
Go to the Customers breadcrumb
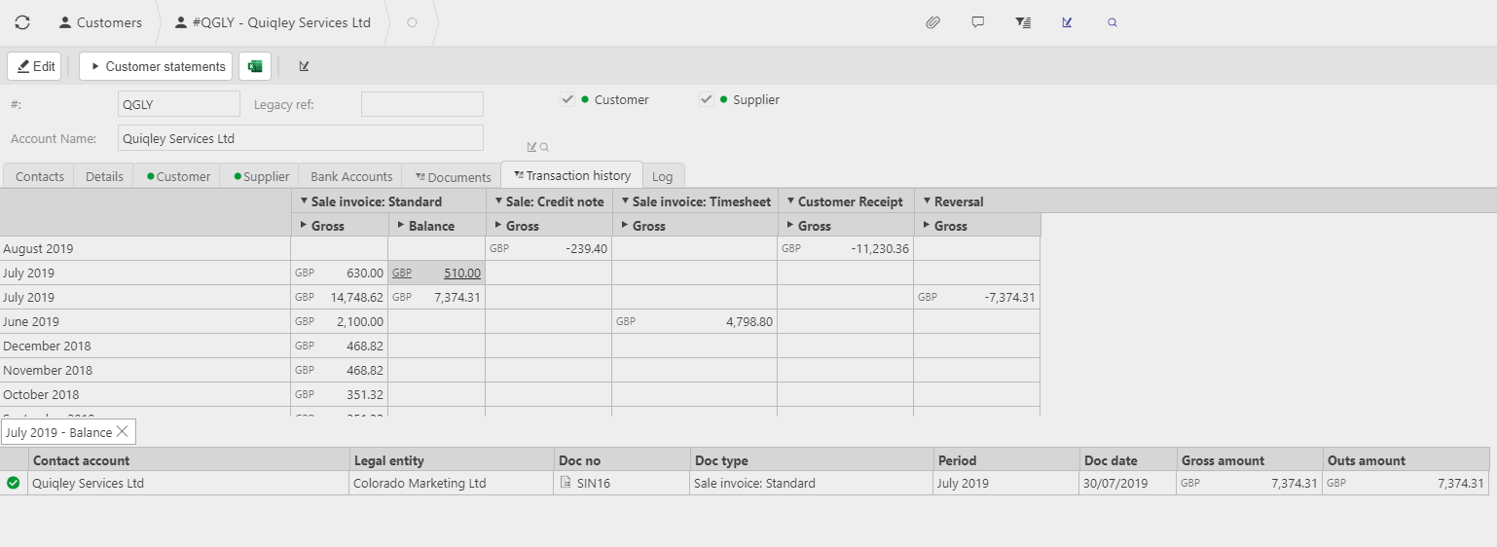pos(99,22)
